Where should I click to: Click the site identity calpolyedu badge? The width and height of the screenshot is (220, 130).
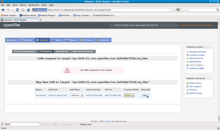click(x=40, y=10)
